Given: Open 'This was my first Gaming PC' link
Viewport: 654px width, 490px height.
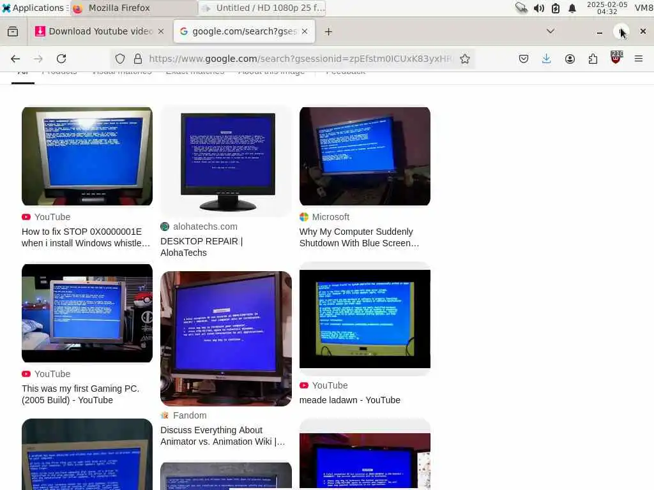Looking at the screenshot, I should click(80, 394).
